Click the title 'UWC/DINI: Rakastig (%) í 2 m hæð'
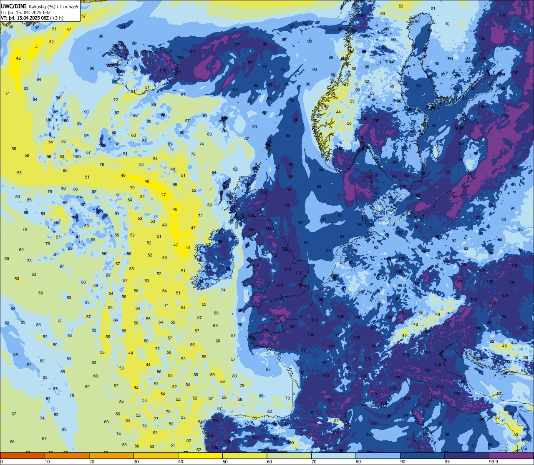534x465 pixels. (39, 6)
